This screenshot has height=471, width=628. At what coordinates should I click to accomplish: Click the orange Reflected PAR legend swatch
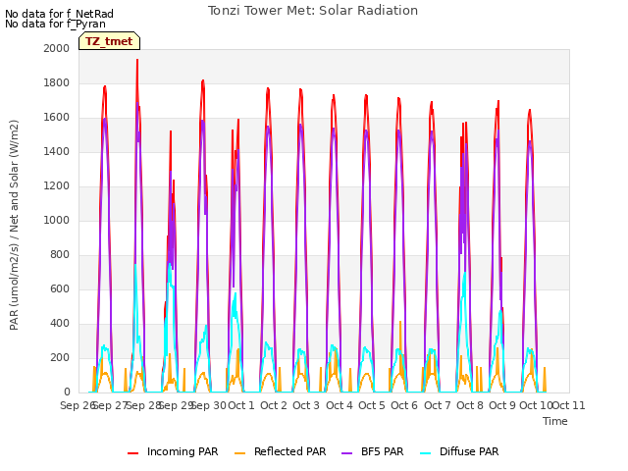point(239,453)
